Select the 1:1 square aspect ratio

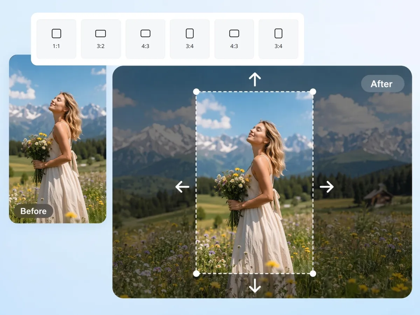pos(56,39)
